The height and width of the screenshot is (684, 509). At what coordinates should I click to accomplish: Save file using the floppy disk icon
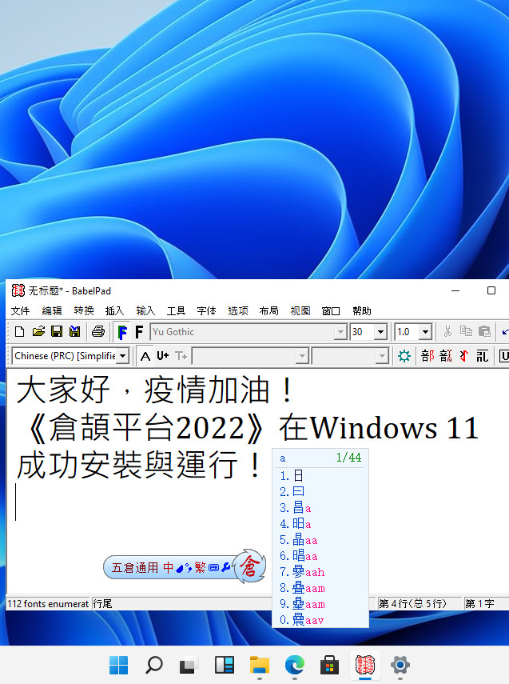pos(57,331)
